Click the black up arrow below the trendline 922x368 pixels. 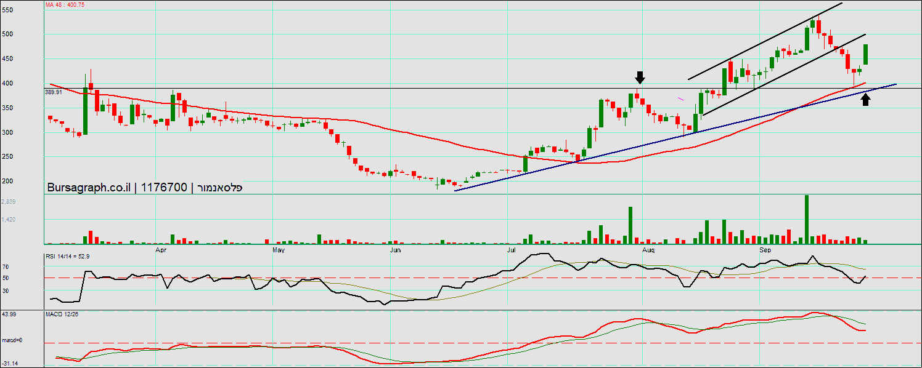coord(866,99)
